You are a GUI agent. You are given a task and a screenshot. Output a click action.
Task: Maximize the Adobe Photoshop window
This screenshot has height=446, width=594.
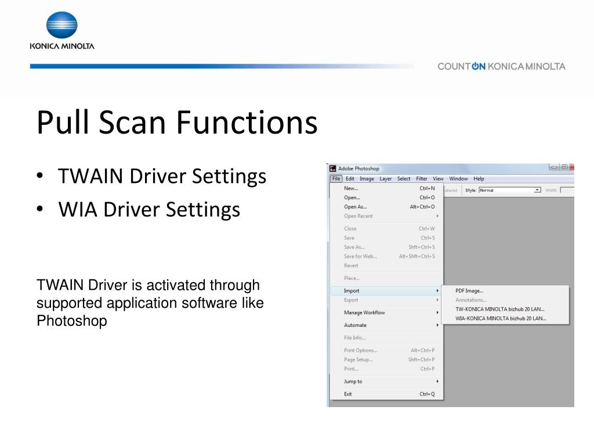pos(564,167)
